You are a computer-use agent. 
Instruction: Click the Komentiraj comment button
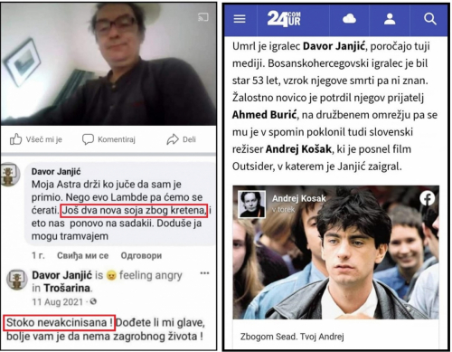coord(108,139)
